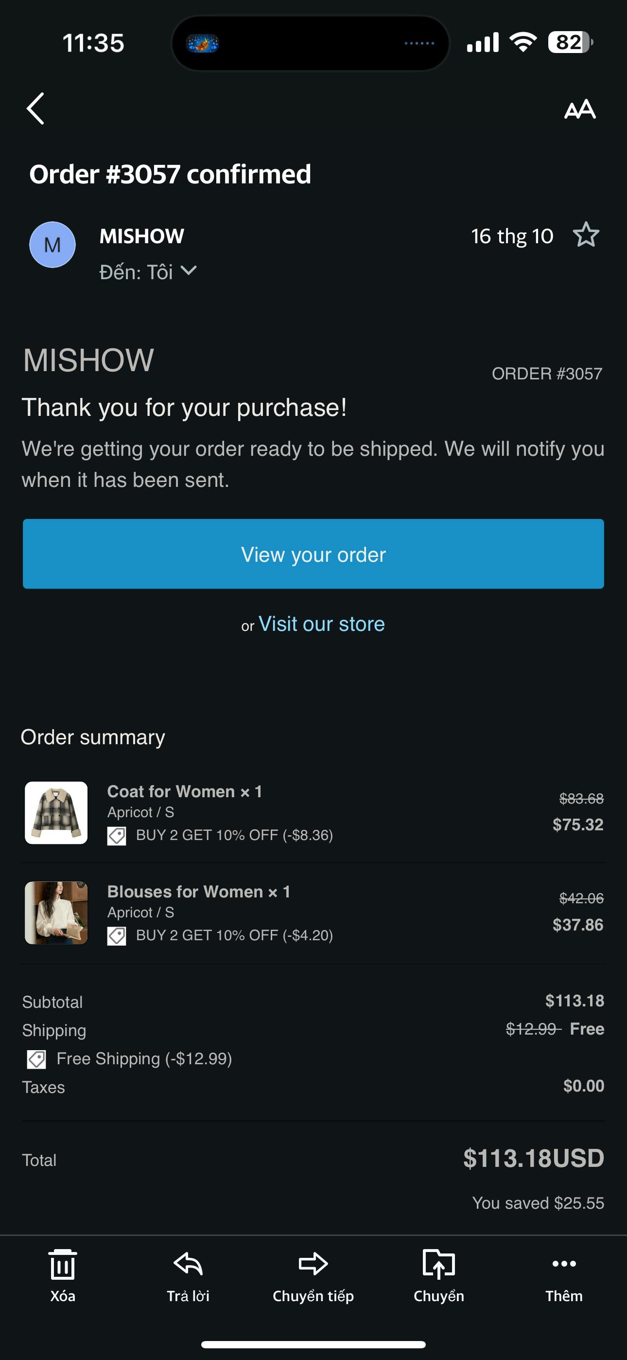Delete the email with Xóa trash icon
Screen dimensions: 627x1360
point(63,1274)
